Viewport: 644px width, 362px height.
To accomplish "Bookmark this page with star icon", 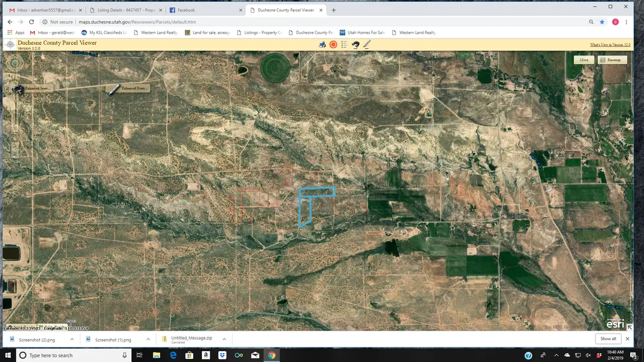I will click(x=602, y=22).
